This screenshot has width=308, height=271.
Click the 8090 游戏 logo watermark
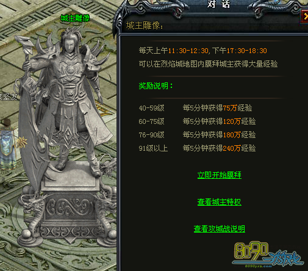pyautogui.click(x=268, y=255)
